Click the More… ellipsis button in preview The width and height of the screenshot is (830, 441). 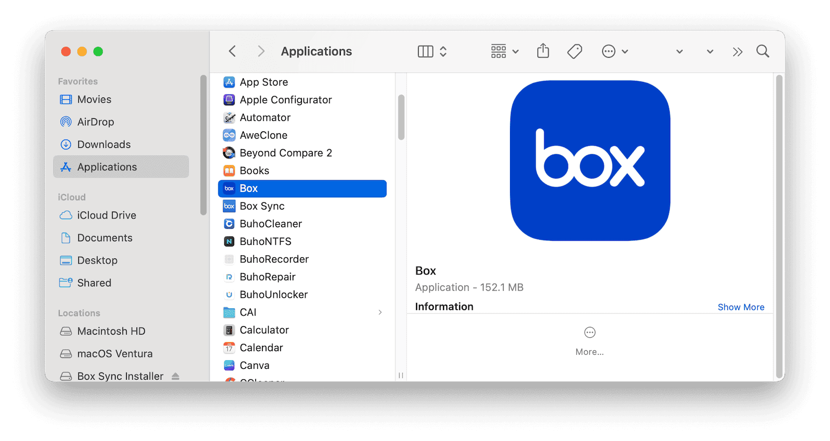click(x=590, y=341)
